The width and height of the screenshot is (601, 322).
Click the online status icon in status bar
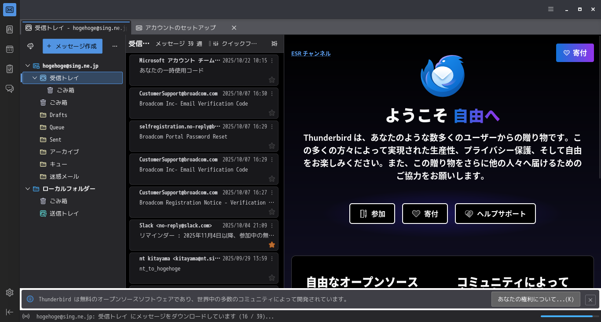(x=26, y=316)
